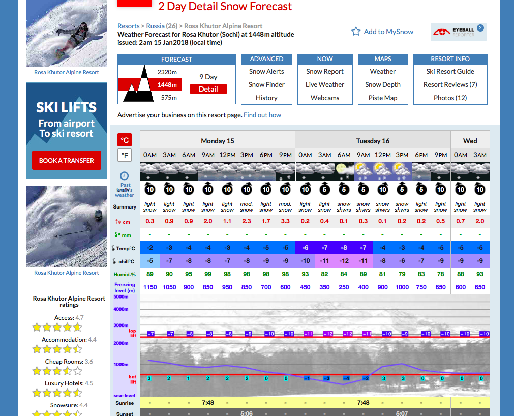Screen dimensions: 514x416
Task: Click the mountain elevation icon in Forecast box
Action: [x=139, y=83]
